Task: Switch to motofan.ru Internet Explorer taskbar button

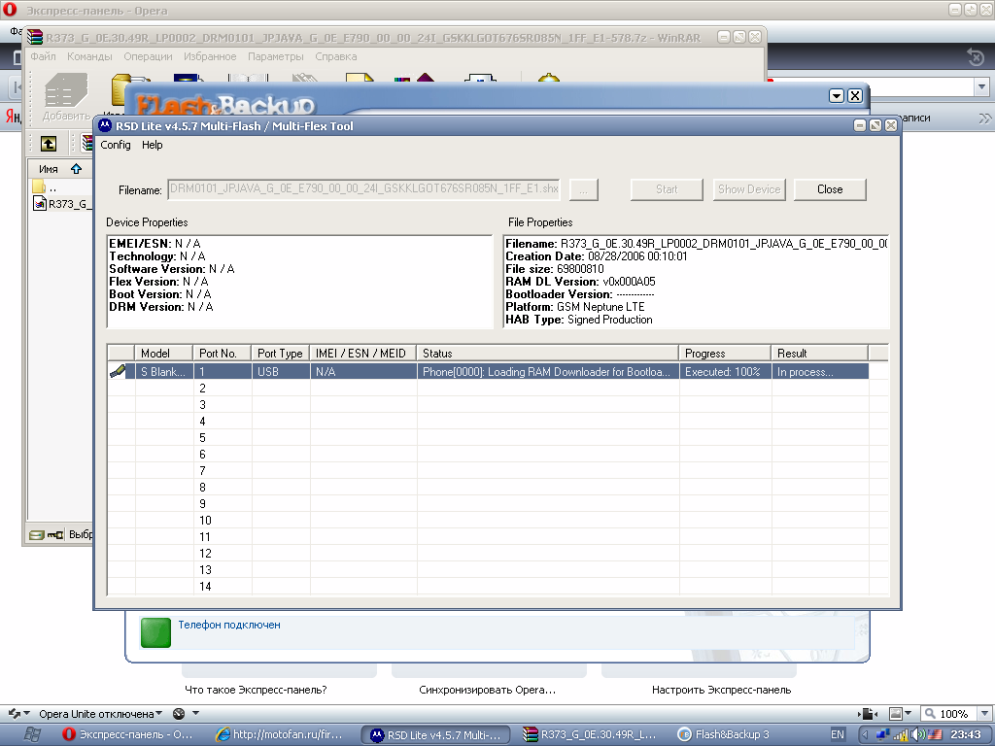Action: coord(279,734)
